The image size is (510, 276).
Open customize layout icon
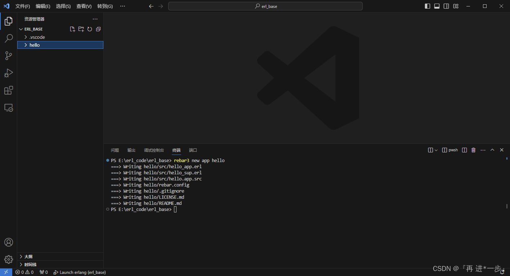(456, 6)
